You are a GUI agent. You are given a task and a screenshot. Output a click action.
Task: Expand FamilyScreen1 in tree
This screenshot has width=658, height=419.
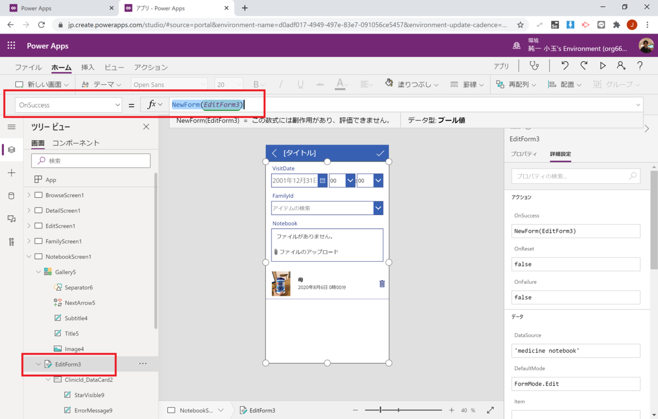pos(29,241)
